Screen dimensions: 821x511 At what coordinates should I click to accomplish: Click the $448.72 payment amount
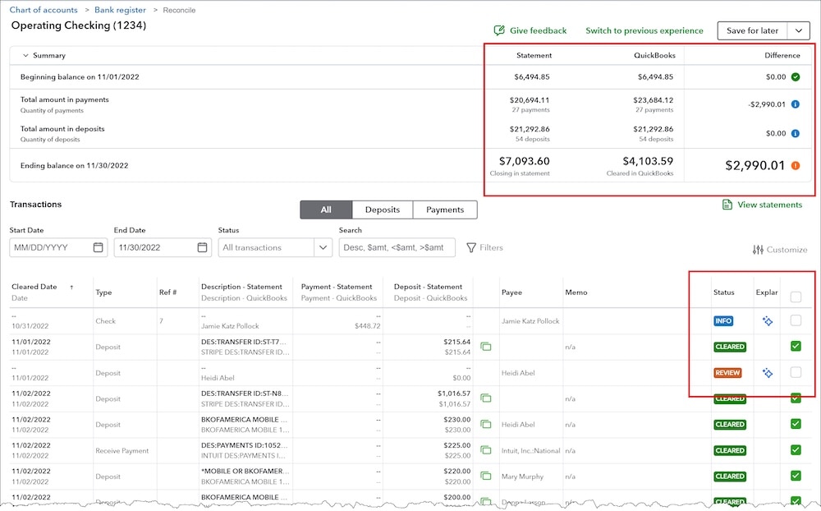coord(368,326)
